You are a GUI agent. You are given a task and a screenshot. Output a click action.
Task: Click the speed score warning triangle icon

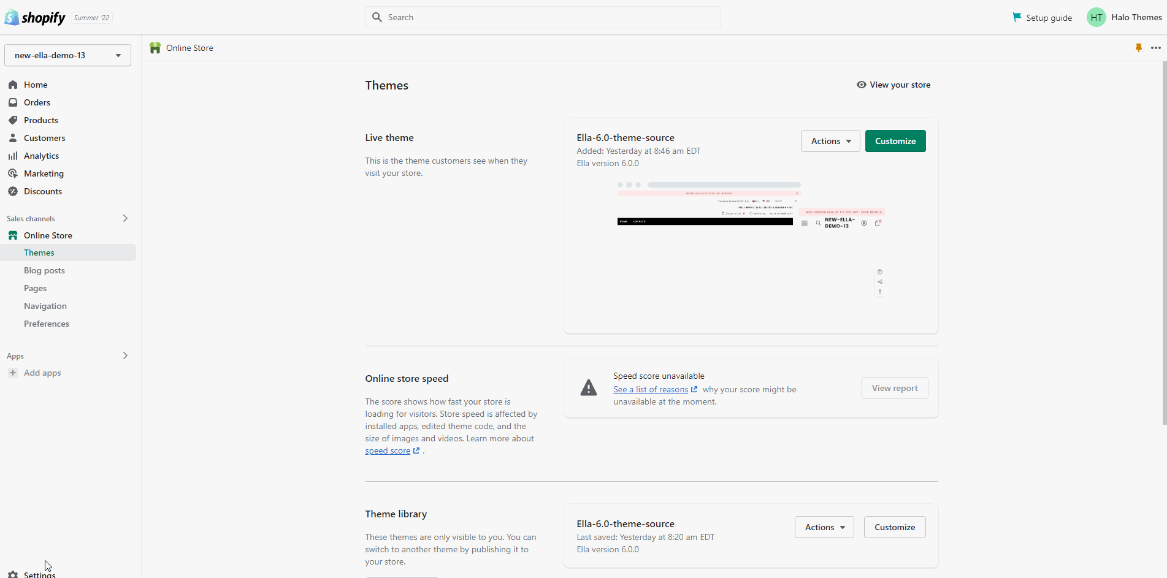click(589, 387)
